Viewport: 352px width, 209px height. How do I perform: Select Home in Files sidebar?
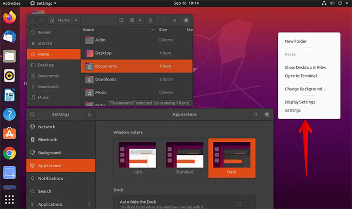54,54
